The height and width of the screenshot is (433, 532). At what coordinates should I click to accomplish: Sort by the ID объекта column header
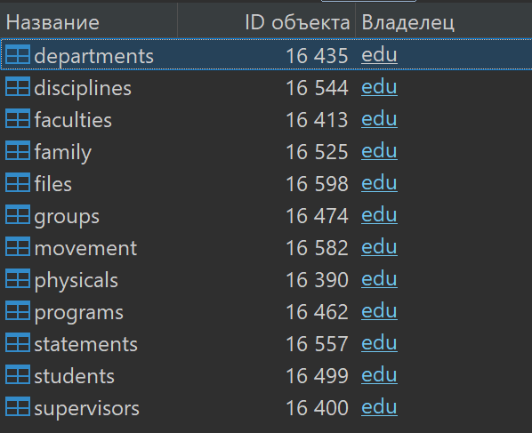pos(266,22)
